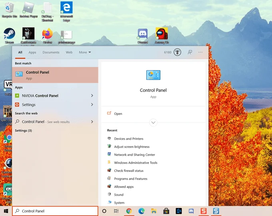Open the printmanage desktop file icon
This screenshot has height=216, width=272.
pyautogui.click(x=66, y=37)
